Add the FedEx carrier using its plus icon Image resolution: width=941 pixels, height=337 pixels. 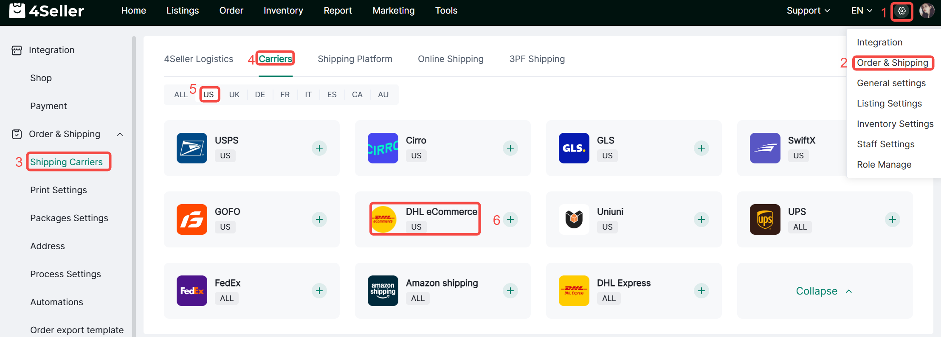click(x=319, y=291)
